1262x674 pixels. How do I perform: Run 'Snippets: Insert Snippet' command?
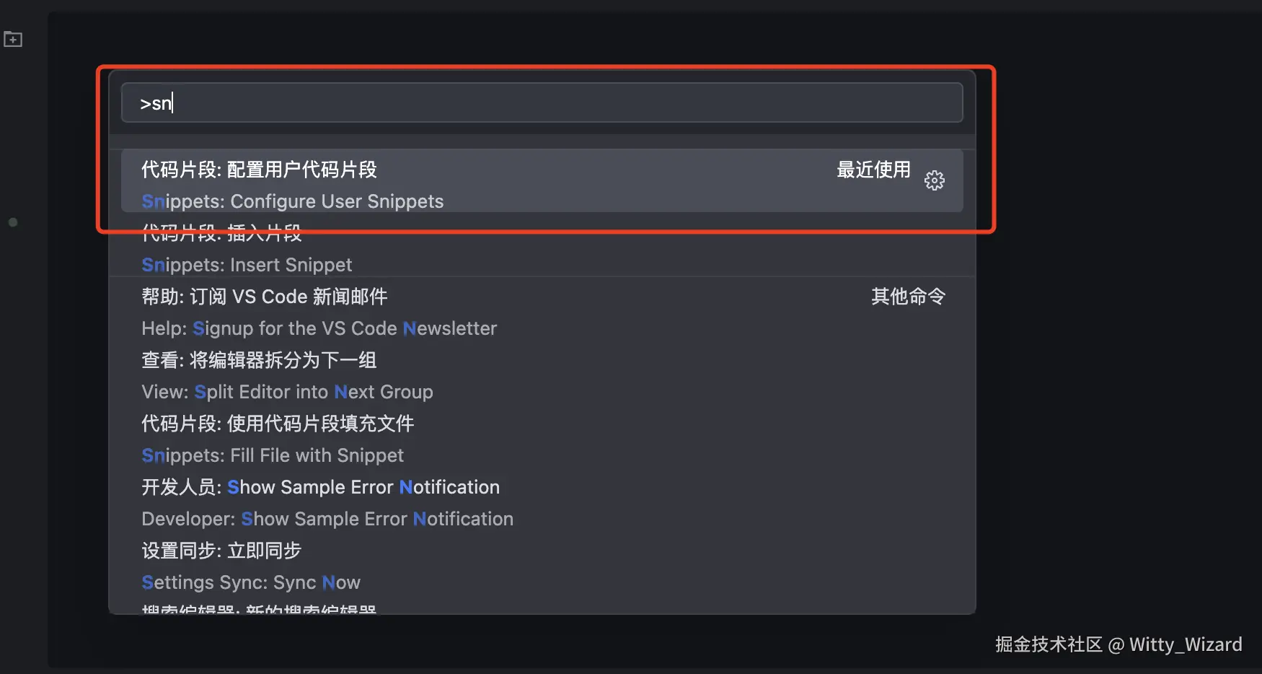[247, 265]
